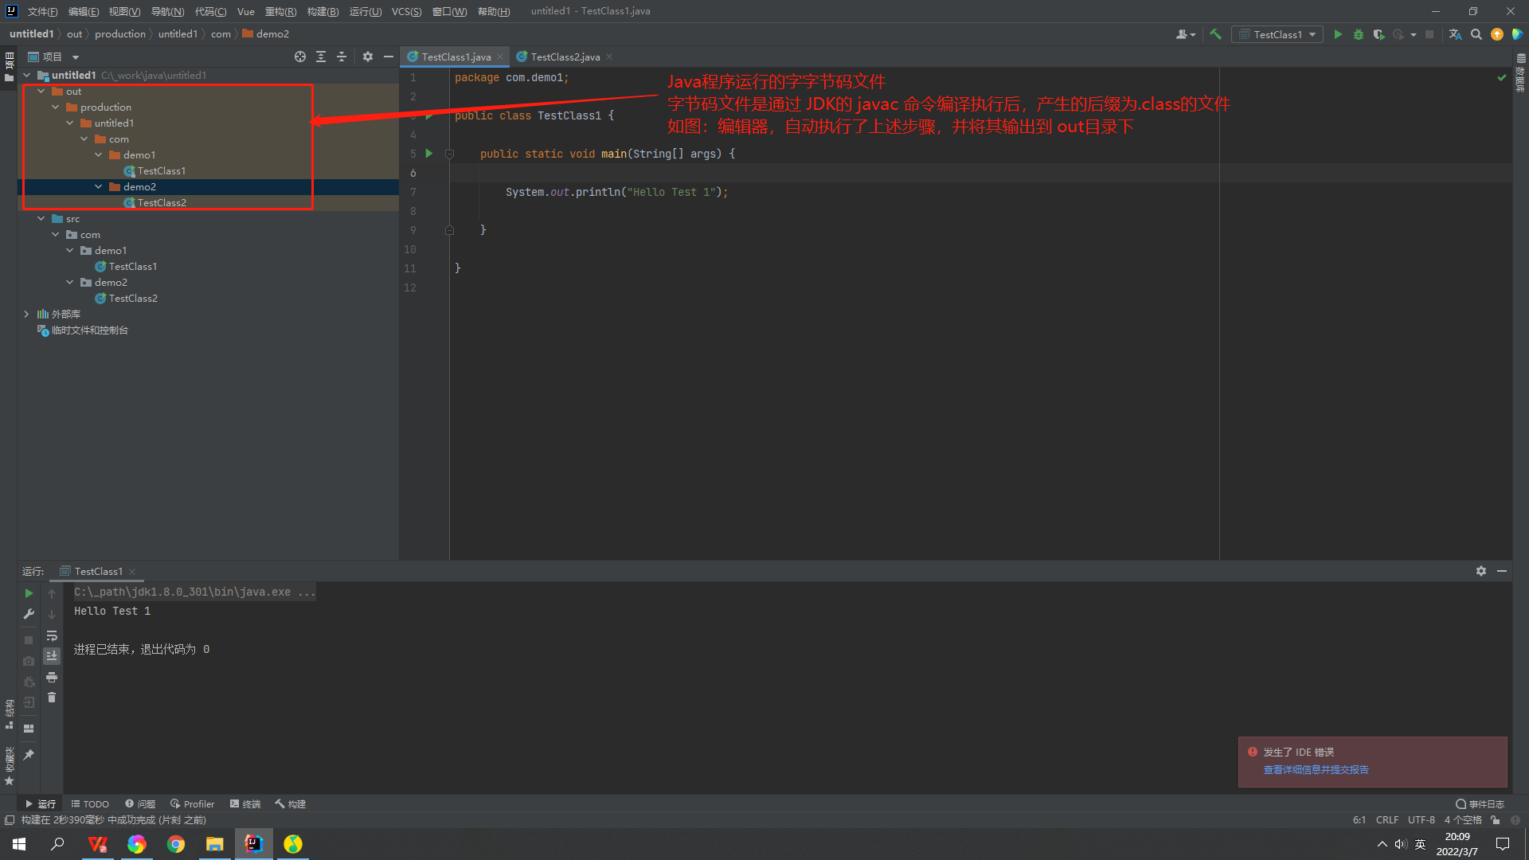This screenshot has height=860, width=1529.
Task: Toggle the read-only lock icon in the status bar
Action: pos(1496,819)
